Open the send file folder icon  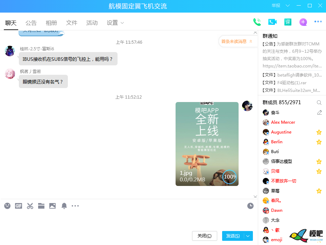click(x=41, y=206)
